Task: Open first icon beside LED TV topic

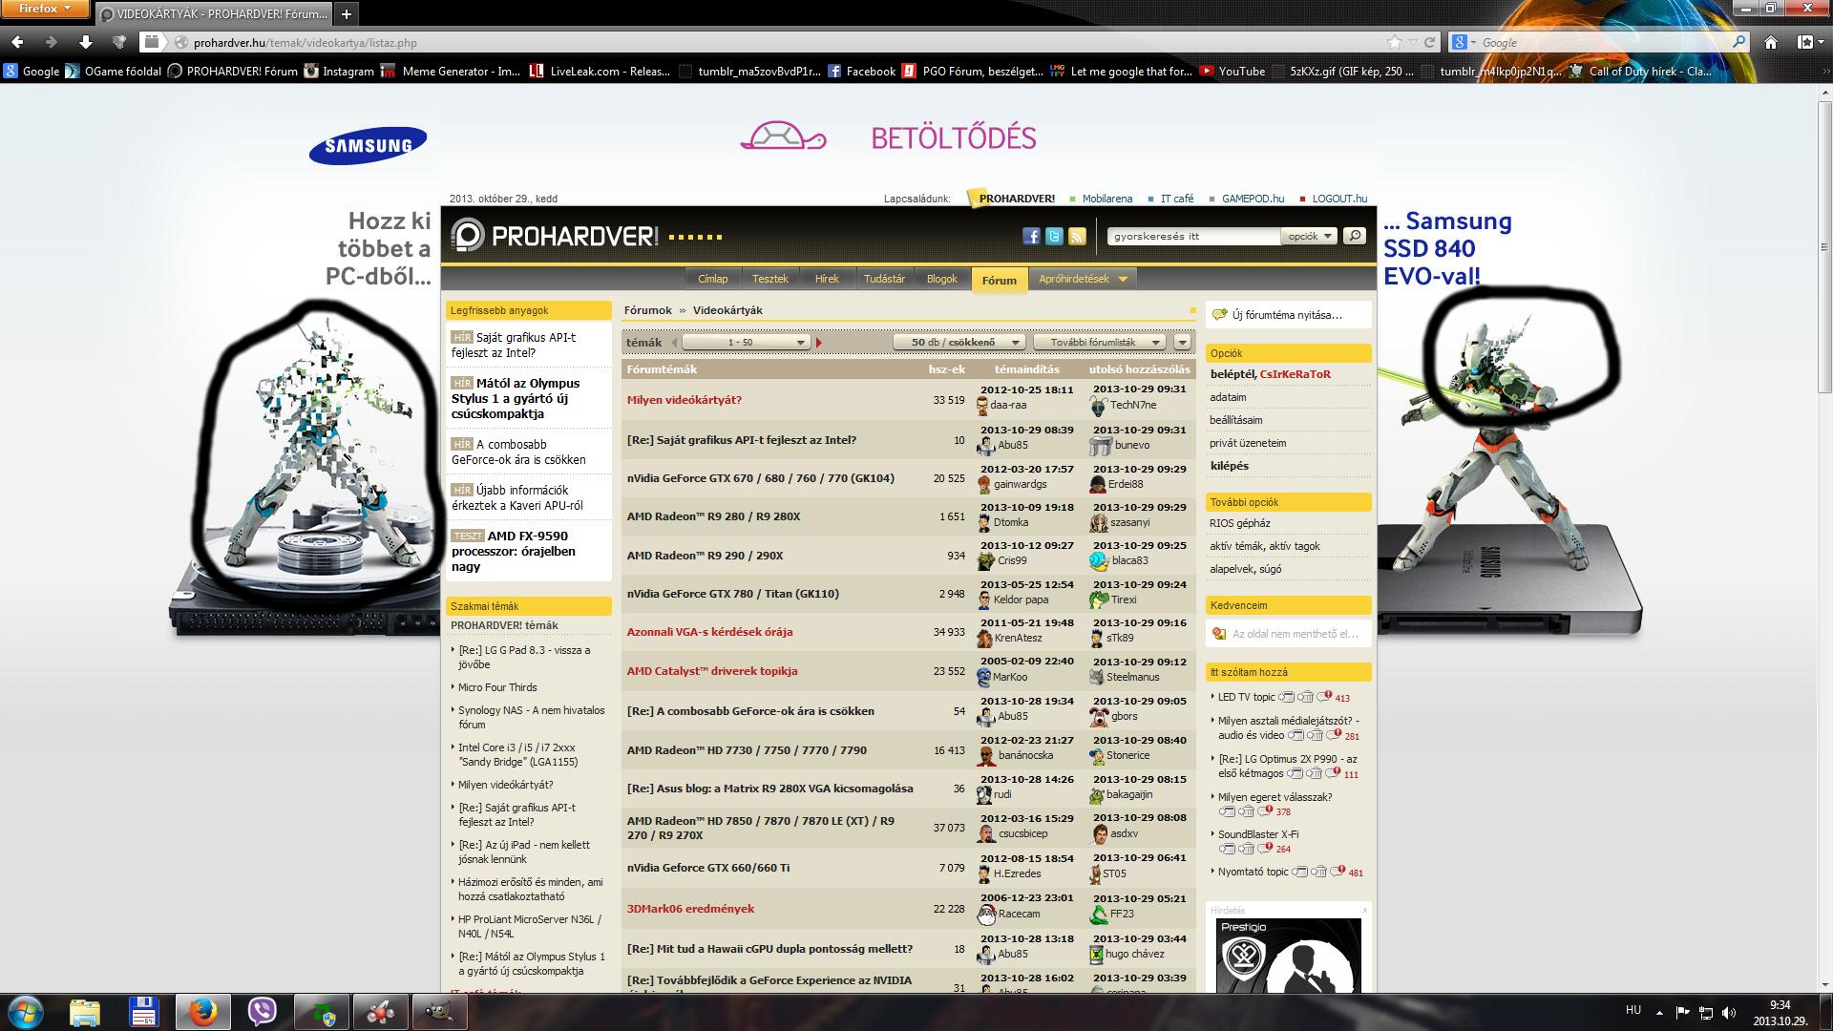Action: point(1287,697)
